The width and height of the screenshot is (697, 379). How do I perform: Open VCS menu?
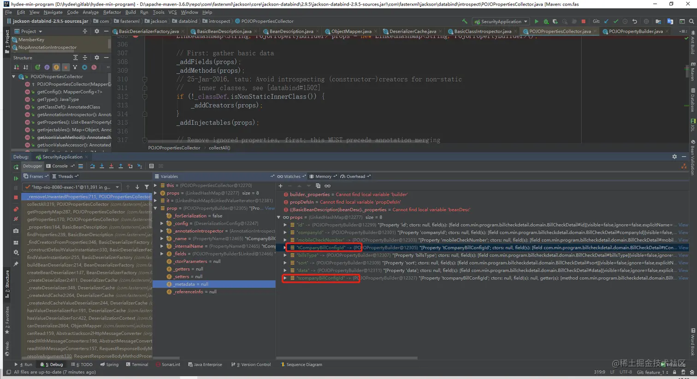coord(172,12)
